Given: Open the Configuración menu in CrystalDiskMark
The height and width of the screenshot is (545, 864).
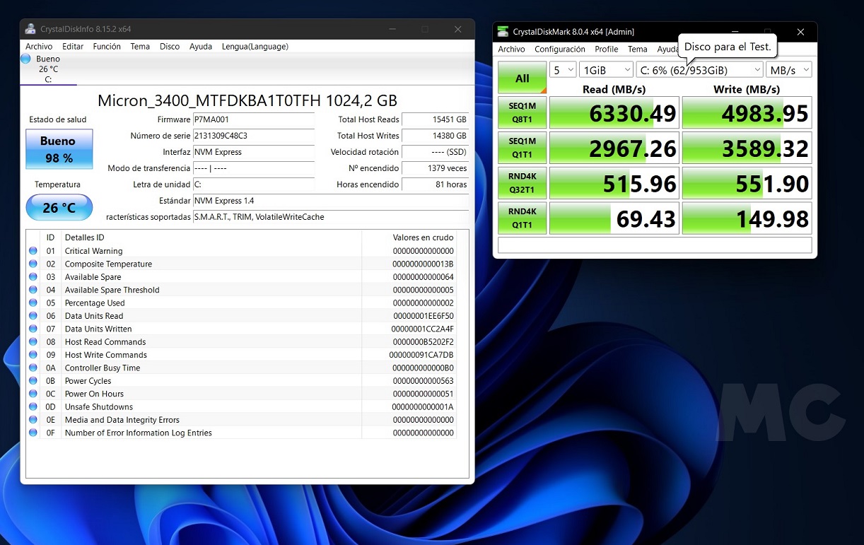Looking at the screenshot, I should (559, 49).
